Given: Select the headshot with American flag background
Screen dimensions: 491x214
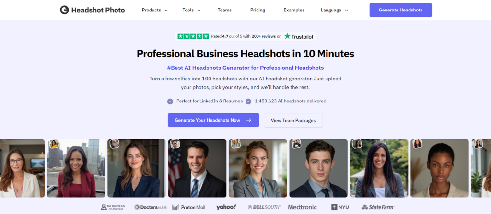Looking at the screenshot, I should tap(197, 169).
